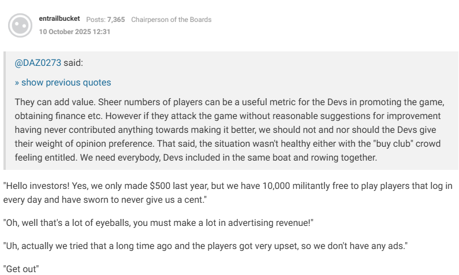Open entrailbucket's default avatar image
The width and height of the screenshot is (459, 275).
tap(20, 25)
